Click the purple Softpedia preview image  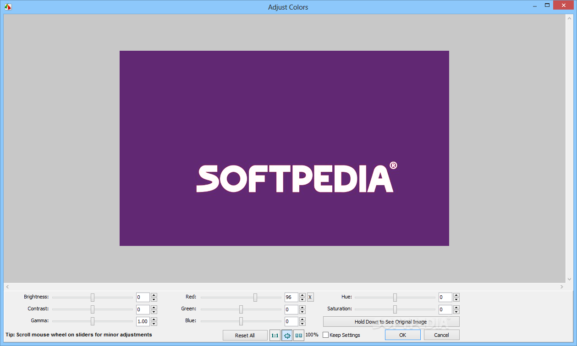284,148
